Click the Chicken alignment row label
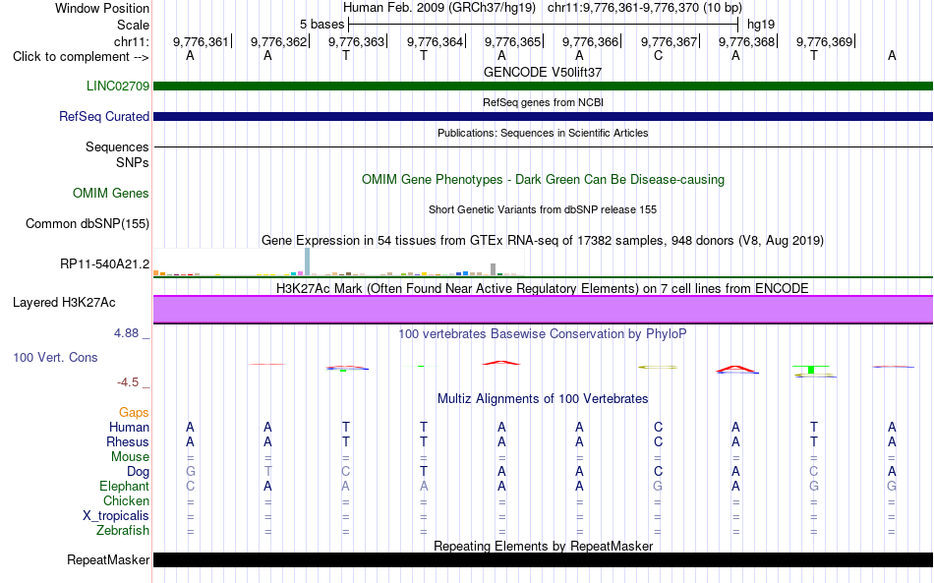Image resolution: width=934 pixels, height=583 pixels. tap(126, 500)
